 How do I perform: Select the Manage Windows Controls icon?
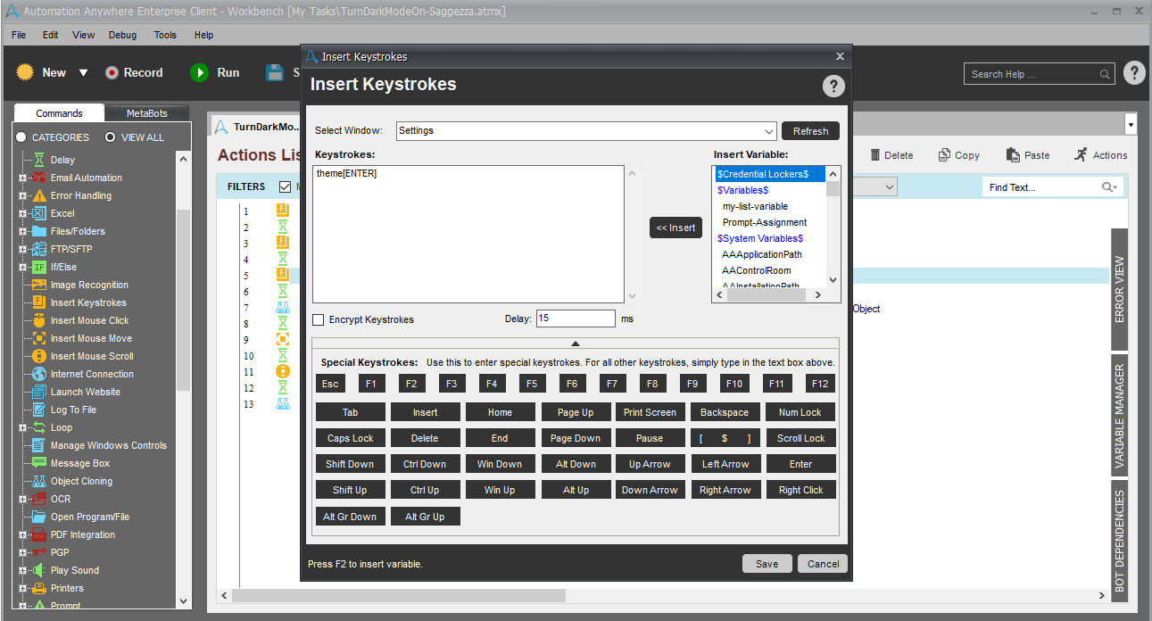(39, 445)
